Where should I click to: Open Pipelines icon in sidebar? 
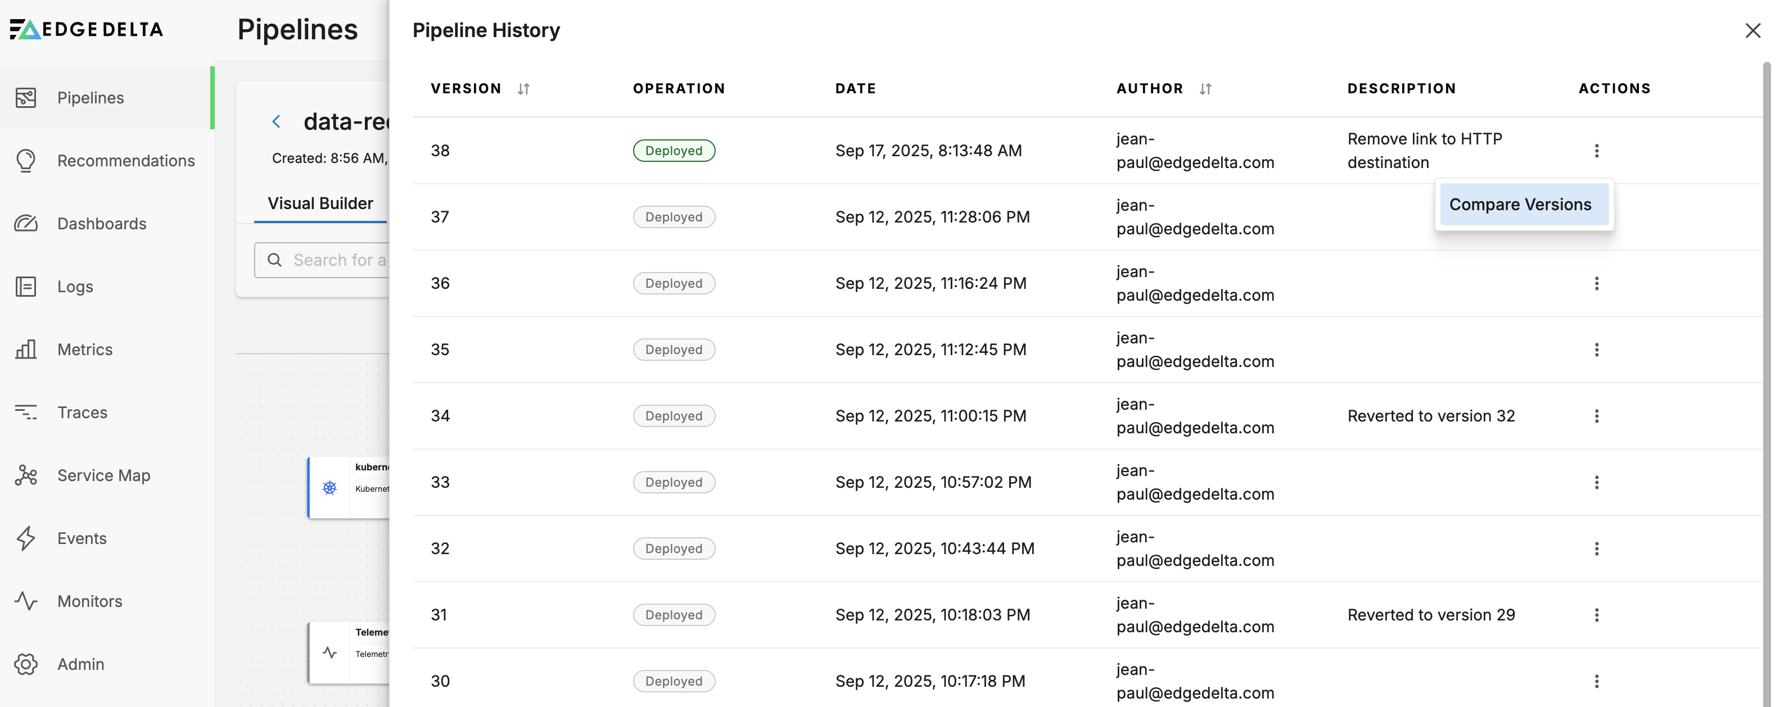point(26,98)
